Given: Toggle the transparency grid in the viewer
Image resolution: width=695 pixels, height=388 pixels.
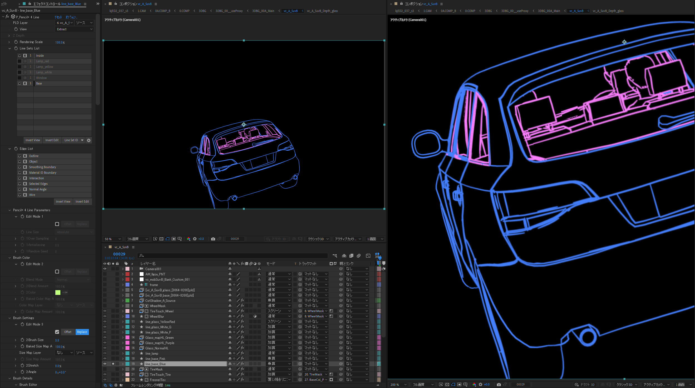Looking at the screenshot, I should [161, 239].
